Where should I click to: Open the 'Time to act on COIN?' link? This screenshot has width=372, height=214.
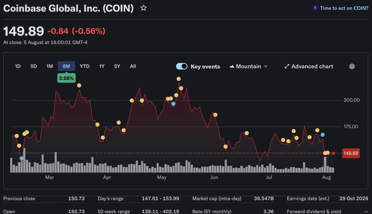(x=344, y=8)
